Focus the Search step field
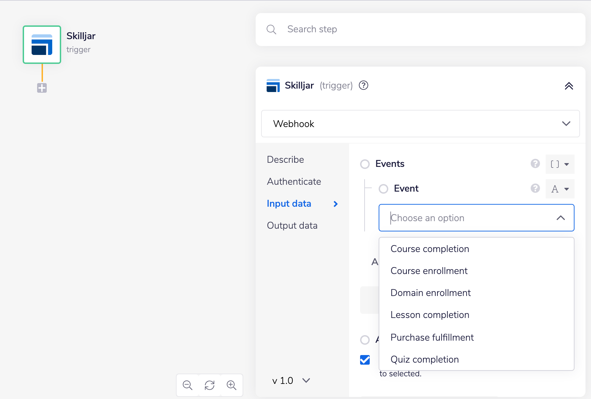591x399 pixels. (x=421, y=30)
